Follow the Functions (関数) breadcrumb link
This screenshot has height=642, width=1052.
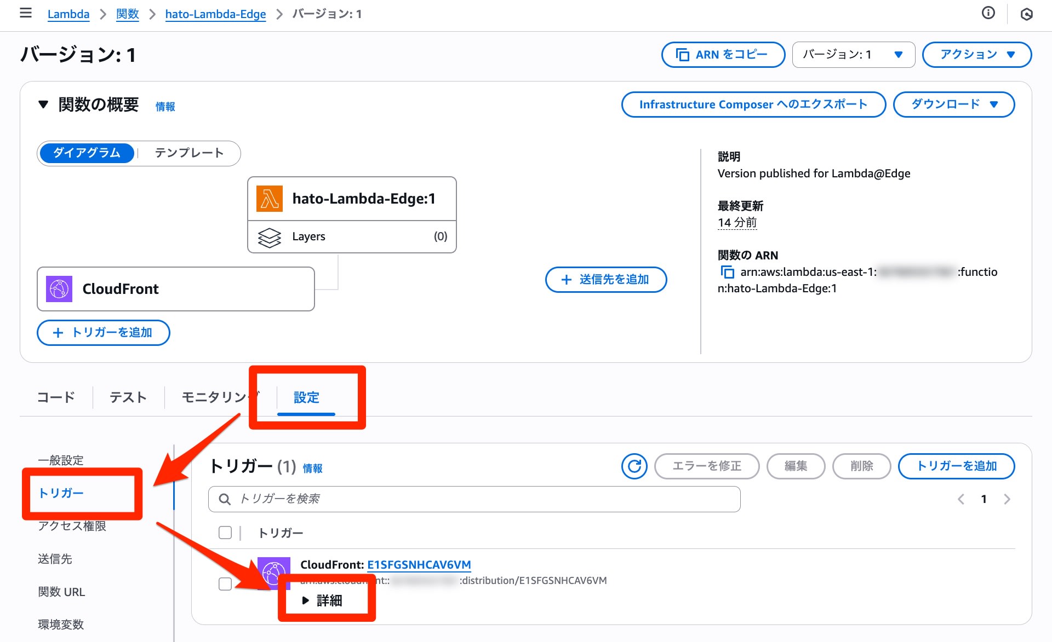[x=128, y=14]
